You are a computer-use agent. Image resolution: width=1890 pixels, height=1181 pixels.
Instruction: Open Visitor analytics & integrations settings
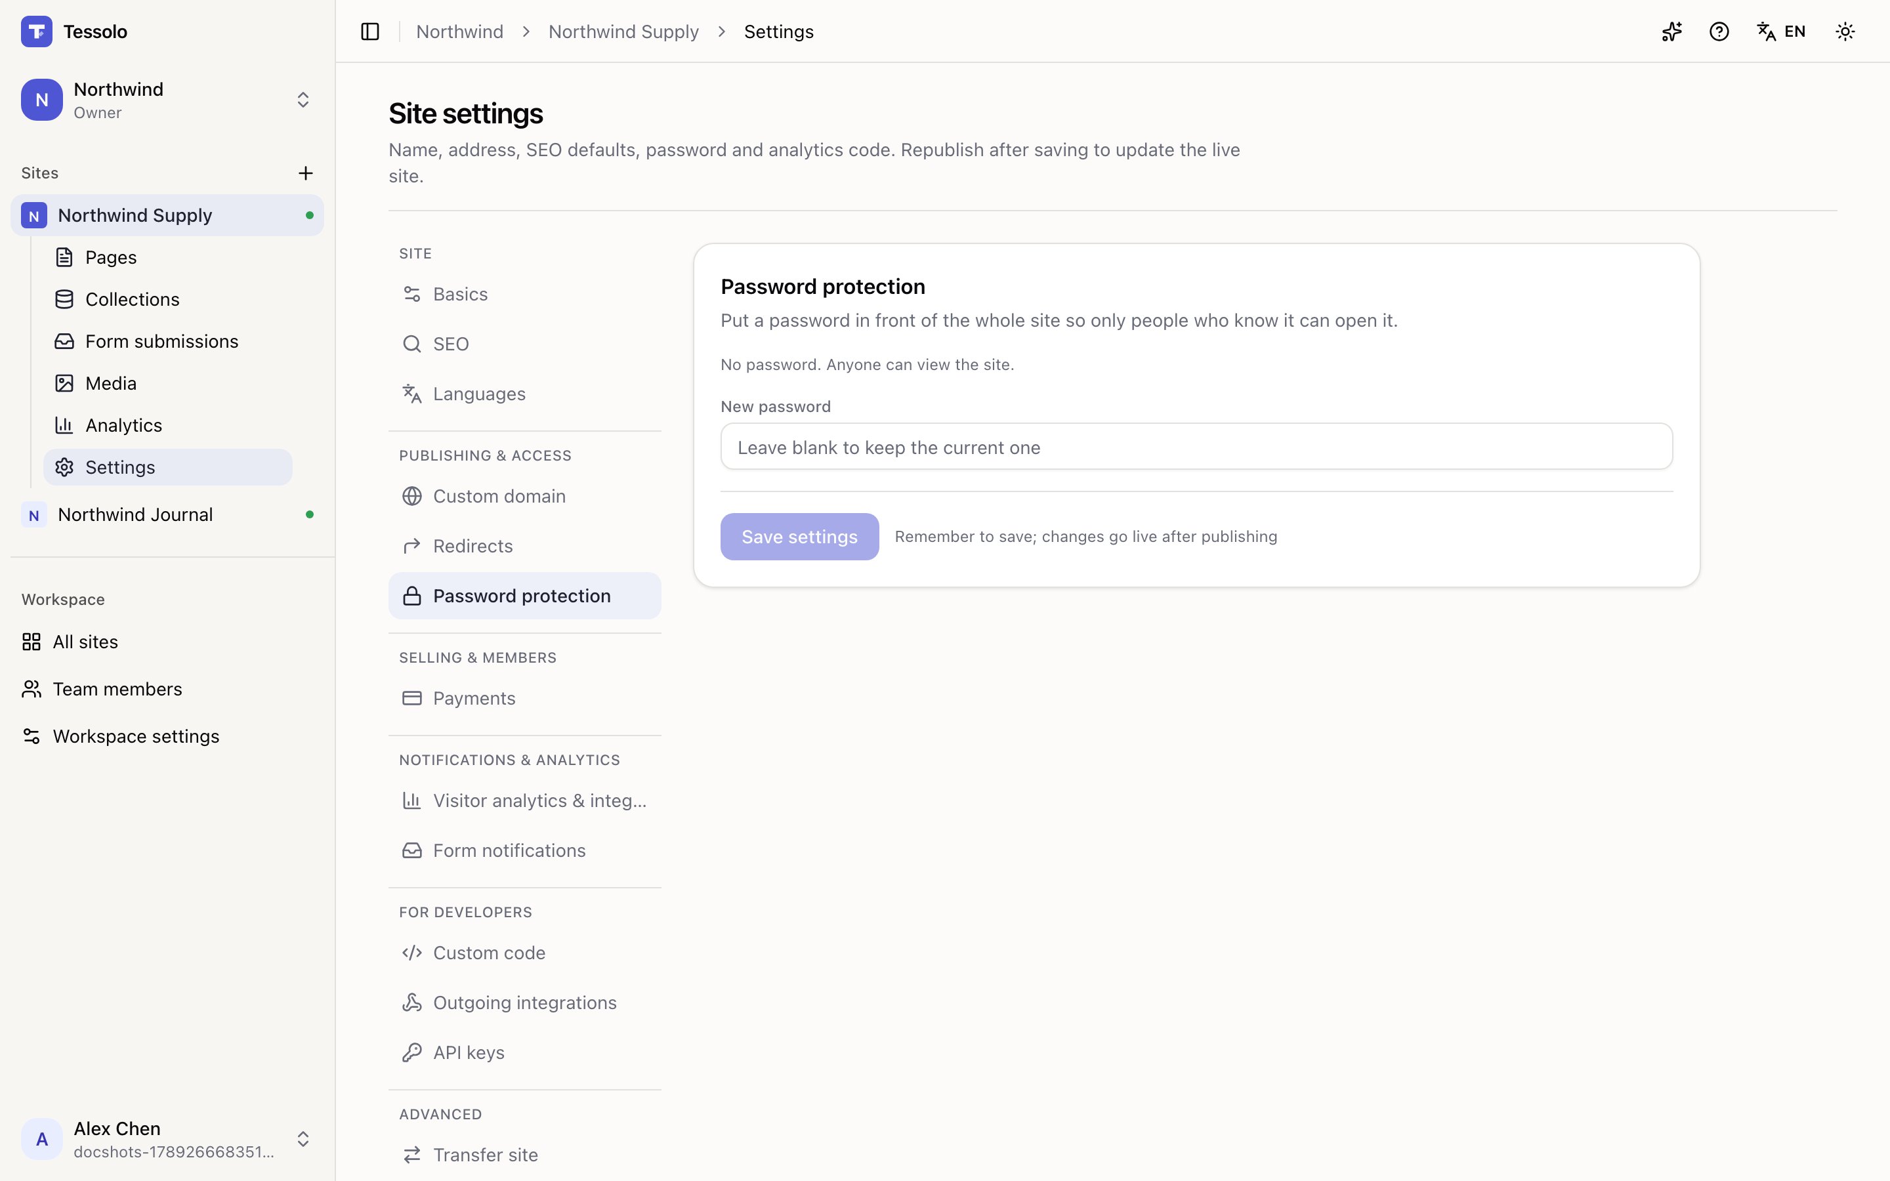click(x=525, y=800)
